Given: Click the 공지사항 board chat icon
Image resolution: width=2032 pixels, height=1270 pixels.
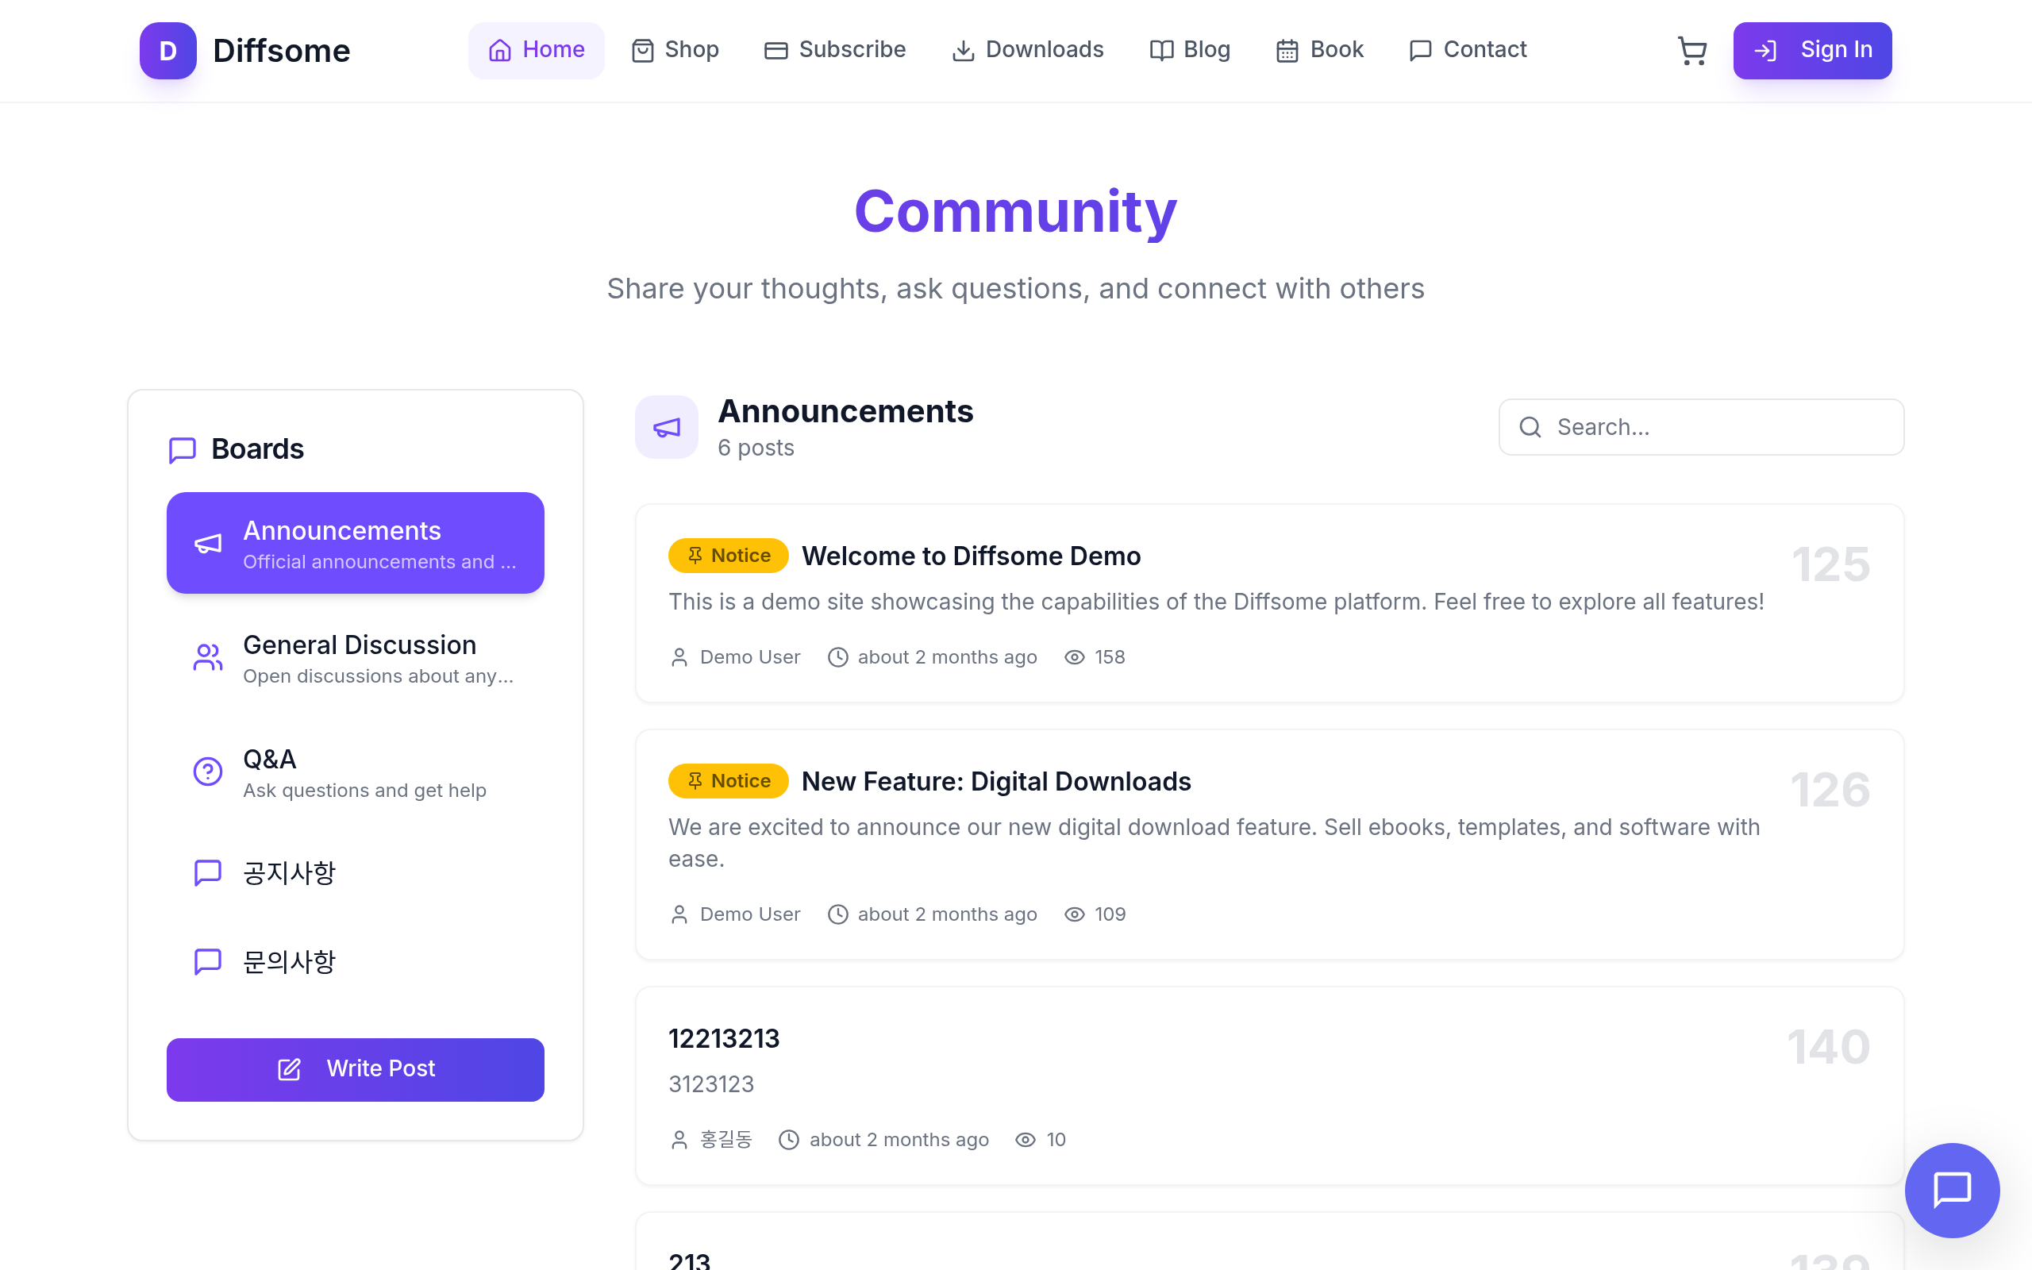Looking at the screenshot, I should pyautogui.click(x=207, y=872).
